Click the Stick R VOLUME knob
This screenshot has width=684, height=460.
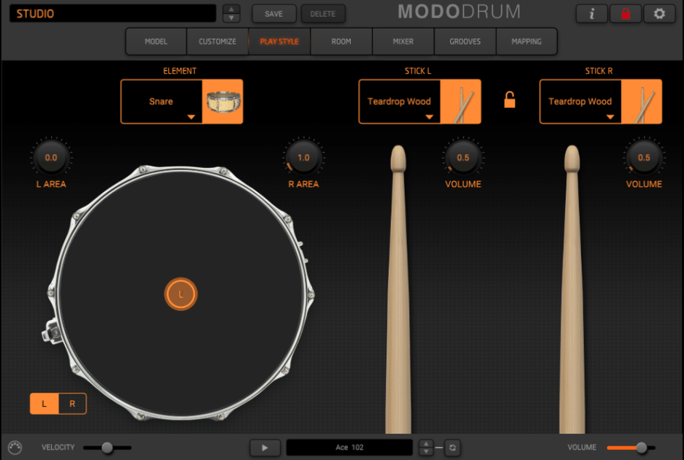pyautogui.click(x=644, y=158)
